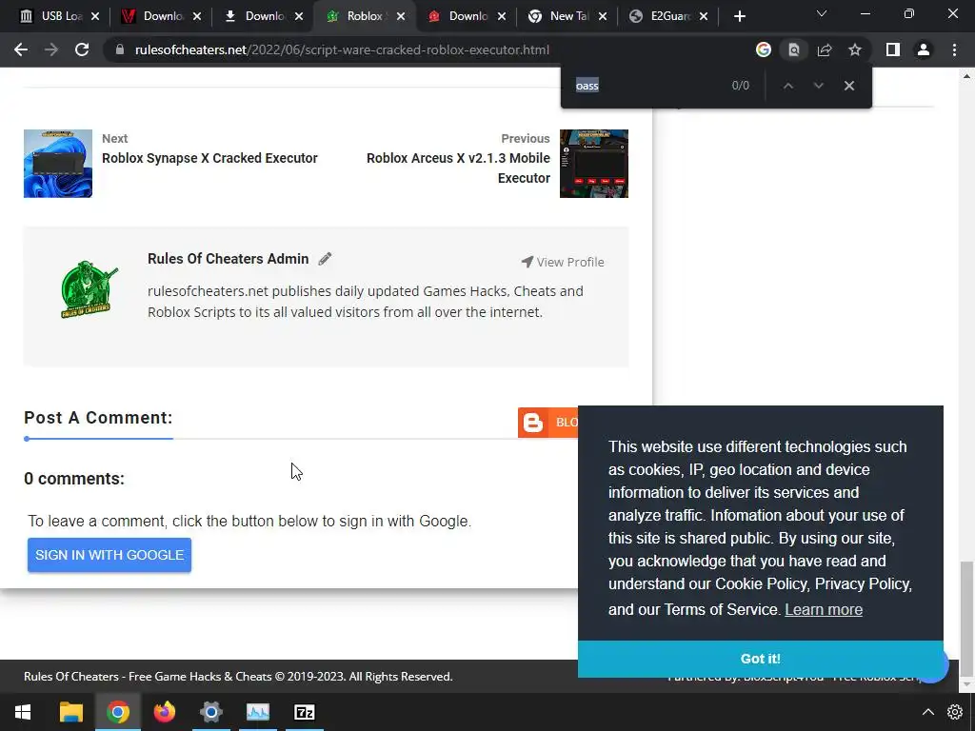Image resolution: width=975 pixels, height=731 pixels.
Task: Click the forward navigation arrow
Action: (51, 49)
